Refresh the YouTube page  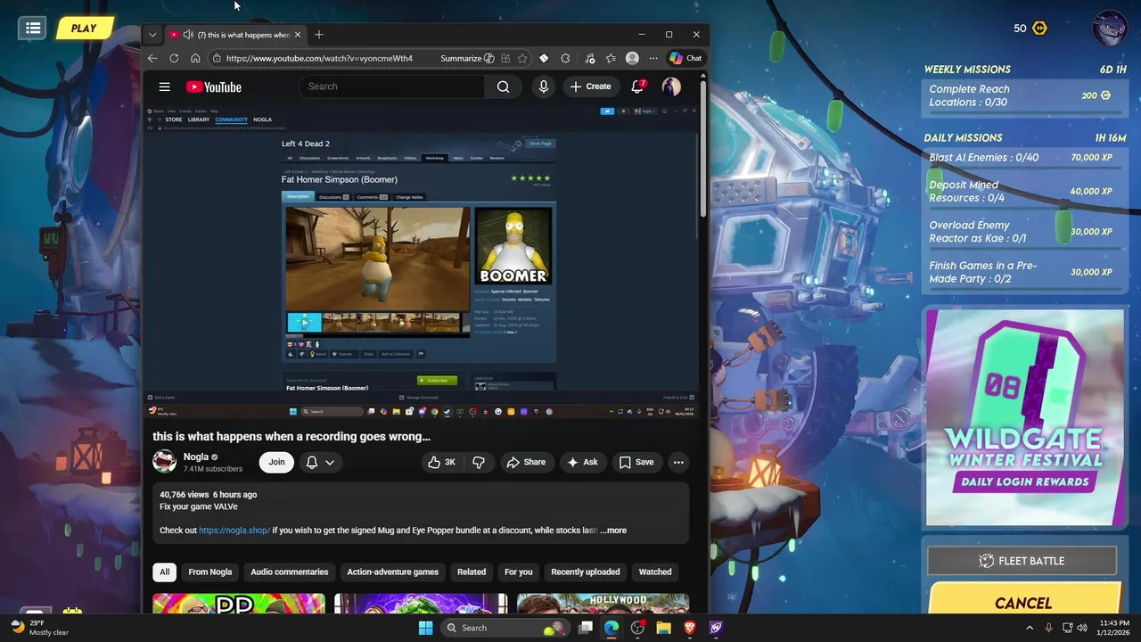click(x=174, y=58)
